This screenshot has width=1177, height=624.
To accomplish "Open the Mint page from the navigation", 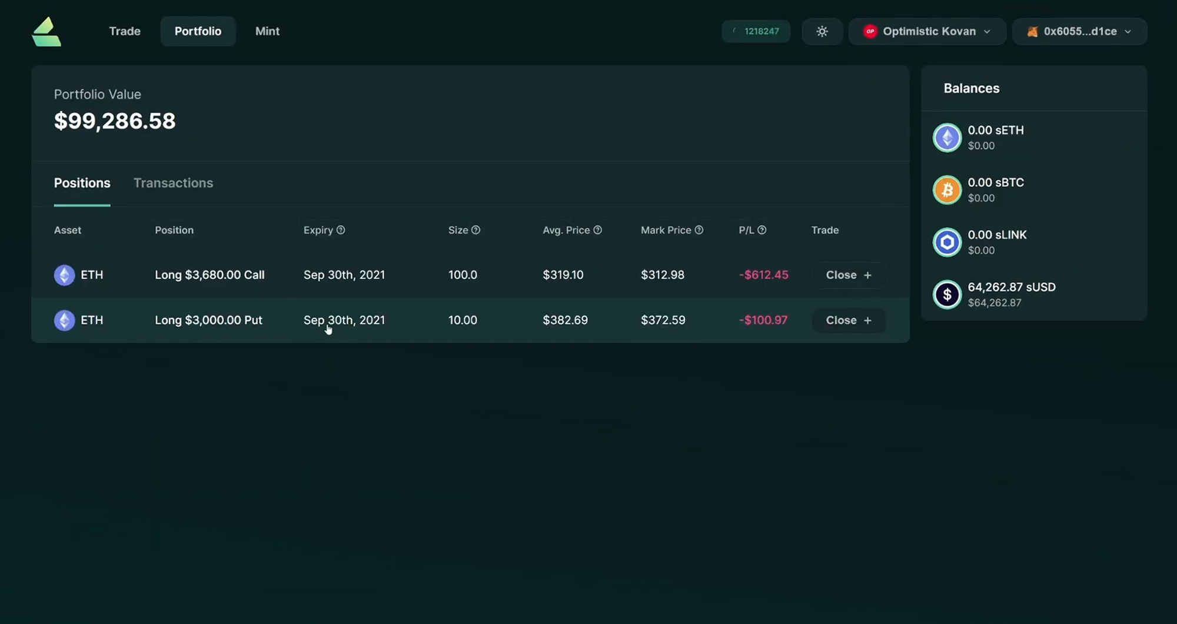I will (267, 31).
